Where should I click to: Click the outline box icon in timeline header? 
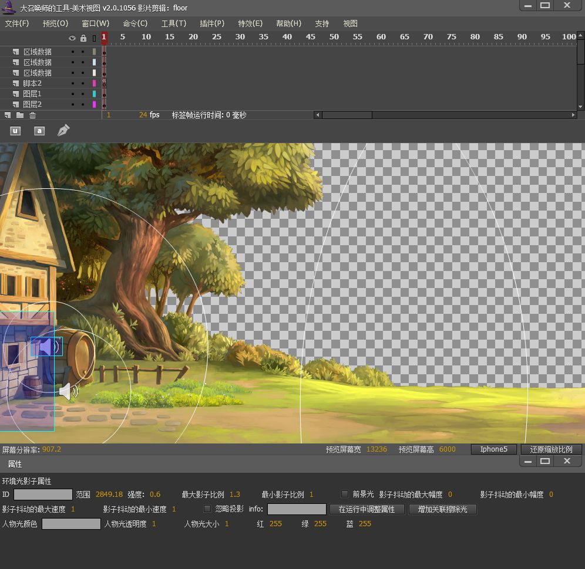[94, 38]
